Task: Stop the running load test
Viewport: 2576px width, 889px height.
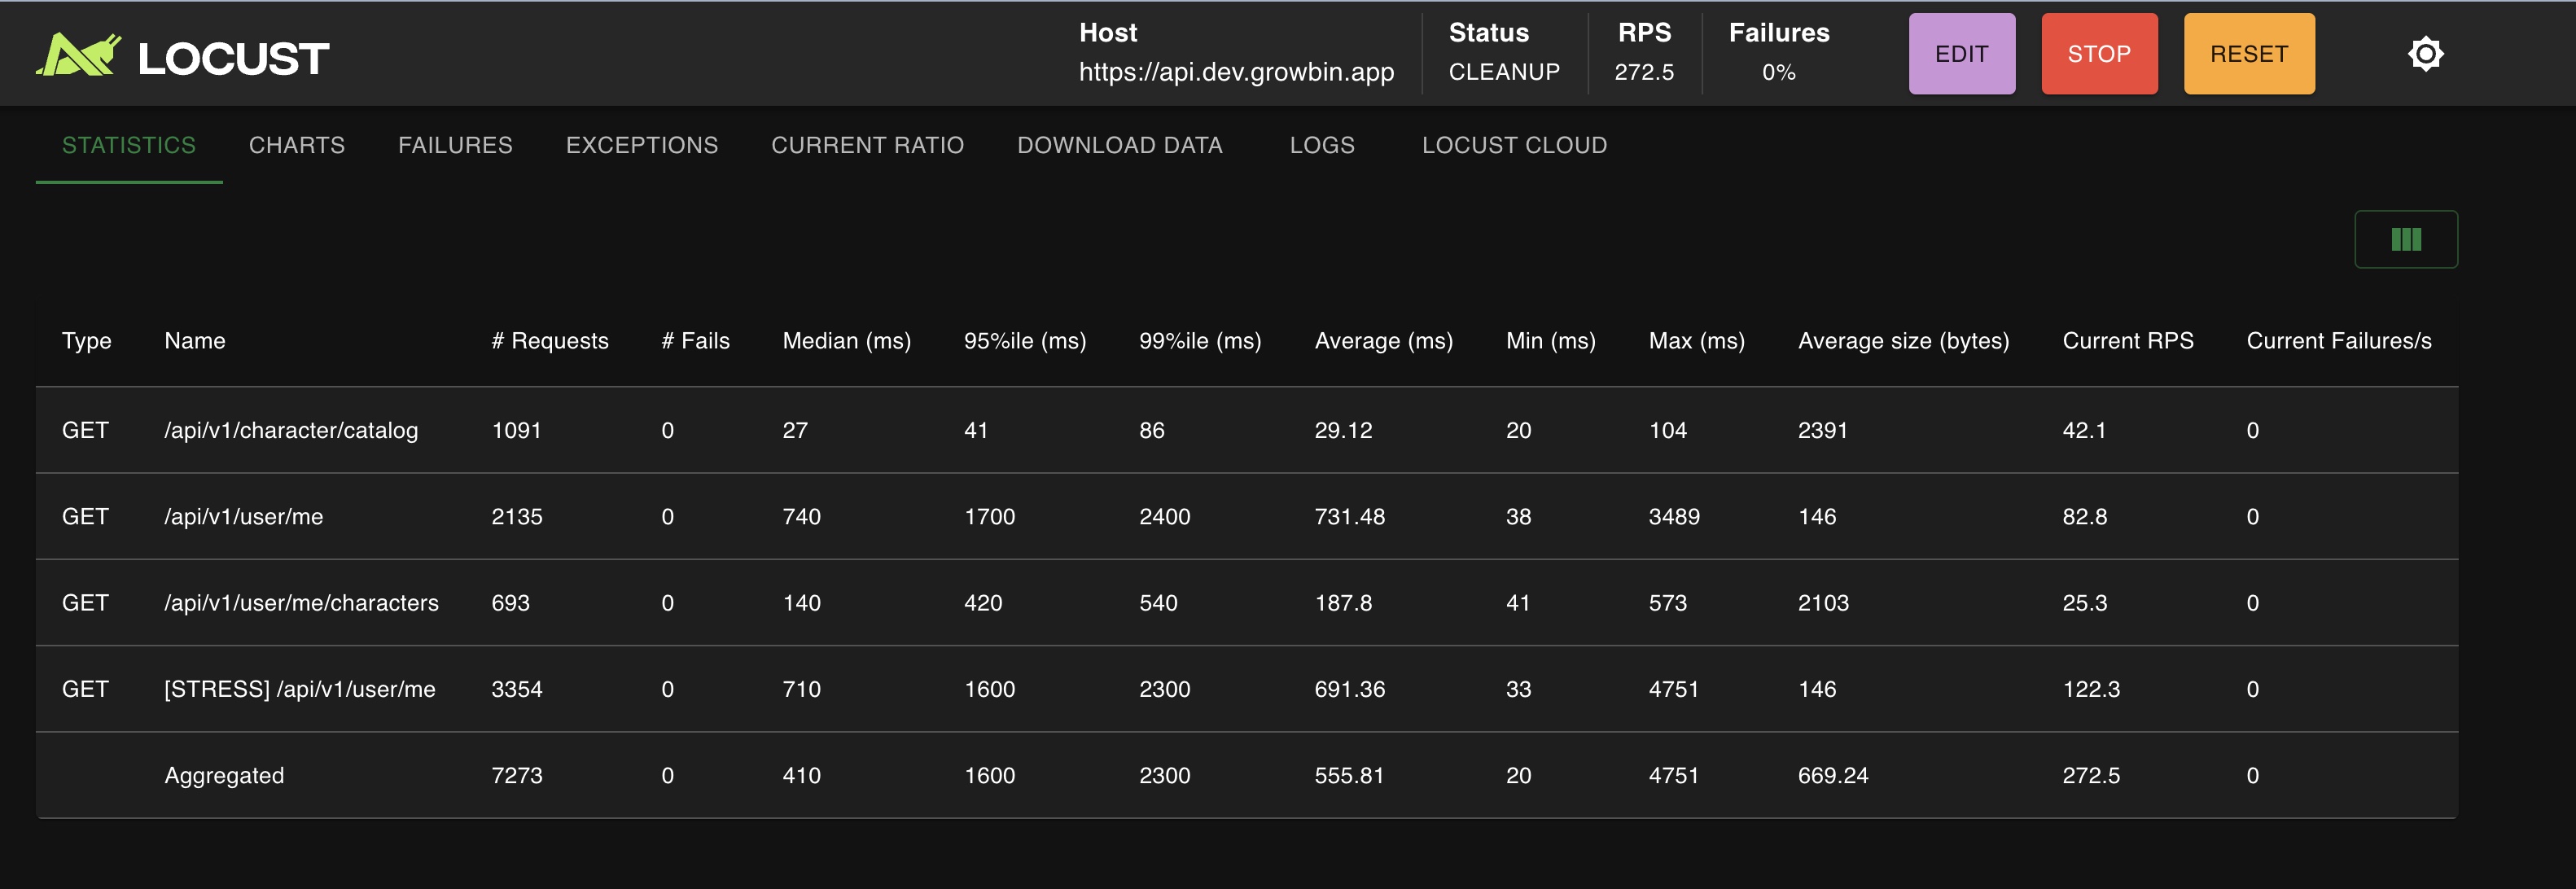Action: 2098,54
